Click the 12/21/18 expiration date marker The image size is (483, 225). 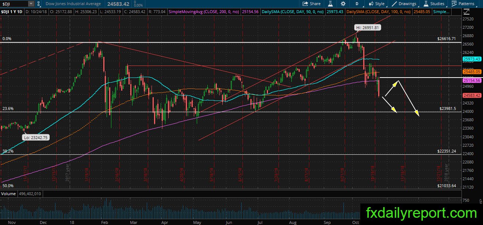[x=438, y=173]
